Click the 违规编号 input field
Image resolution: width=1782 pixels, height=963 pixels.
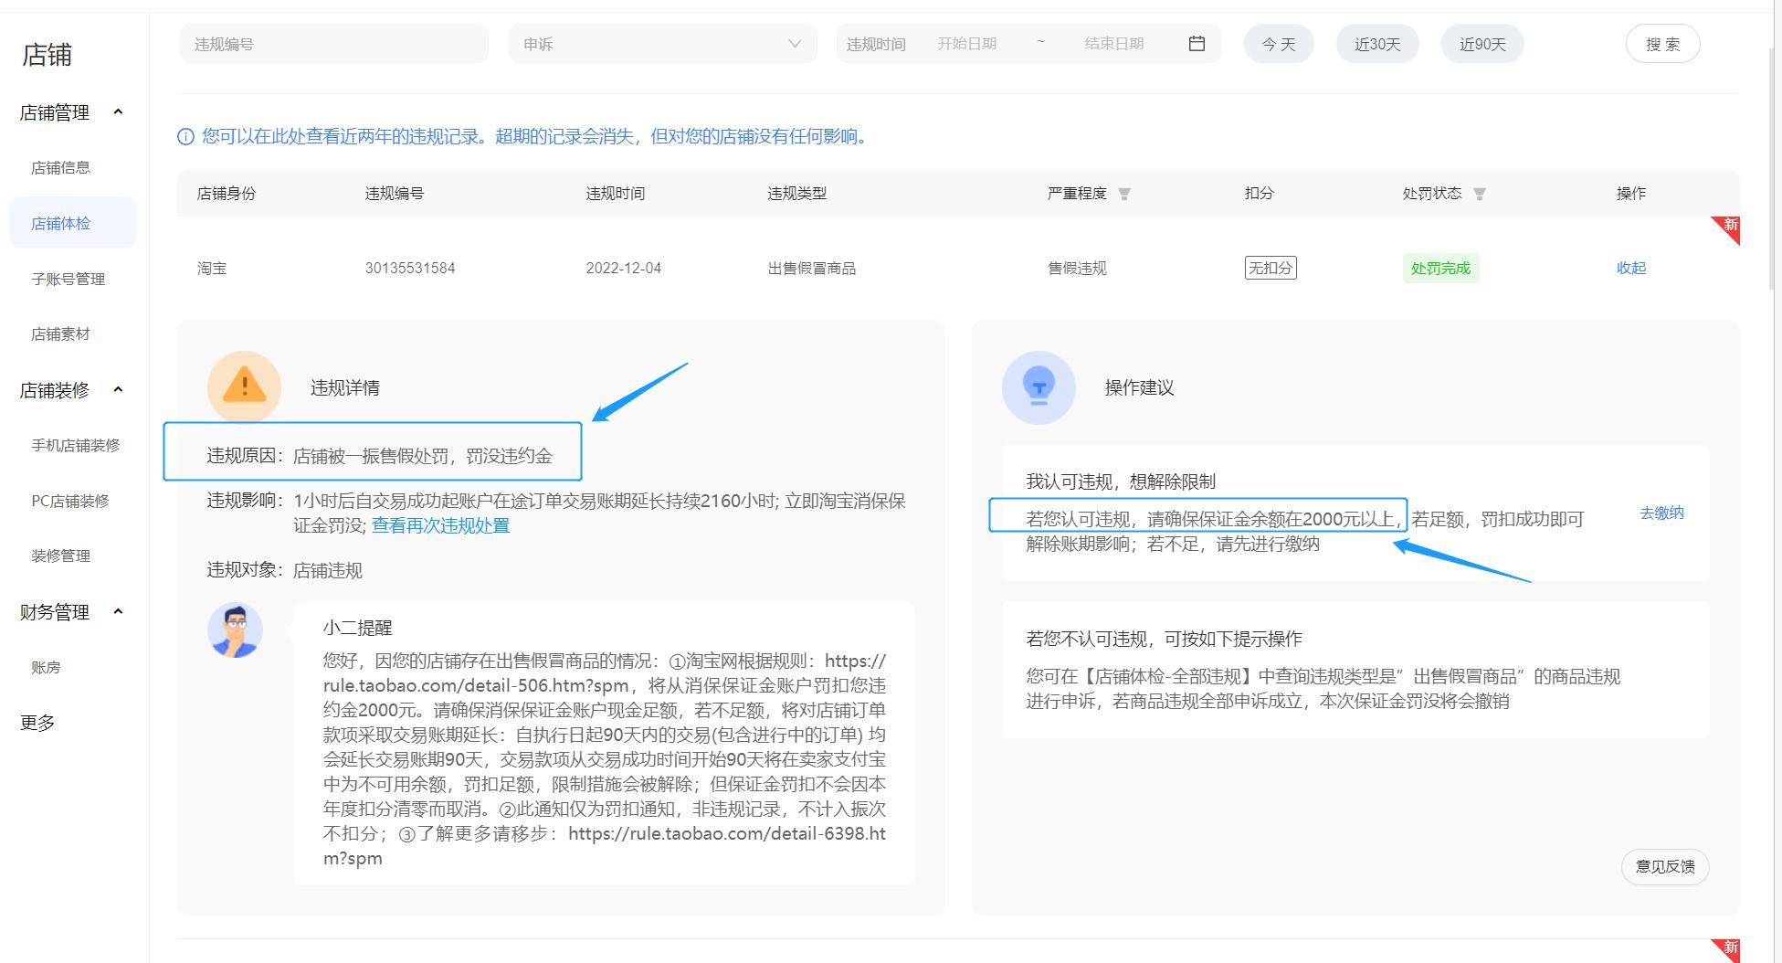point(333,43)
